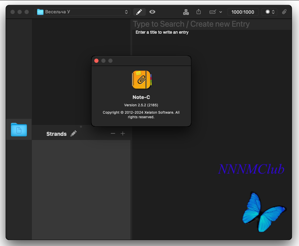Image resolution: width=299 pixels, height=246 pixels.
Task: Click the 1000:1000 field
Action: coord(243,12)
